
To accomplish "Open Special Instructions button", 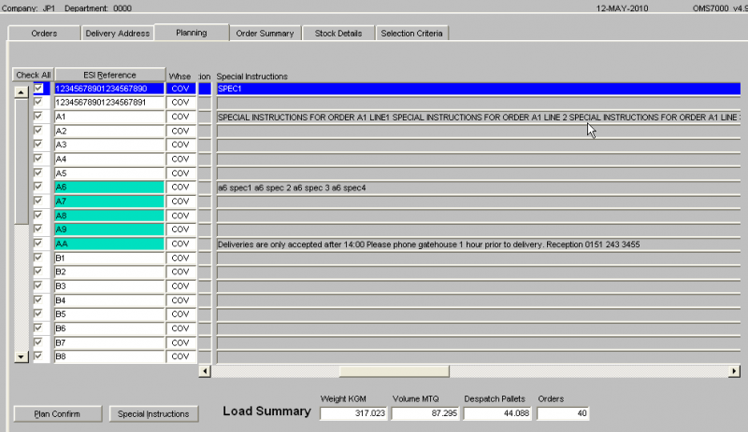I will coord(153,414).
